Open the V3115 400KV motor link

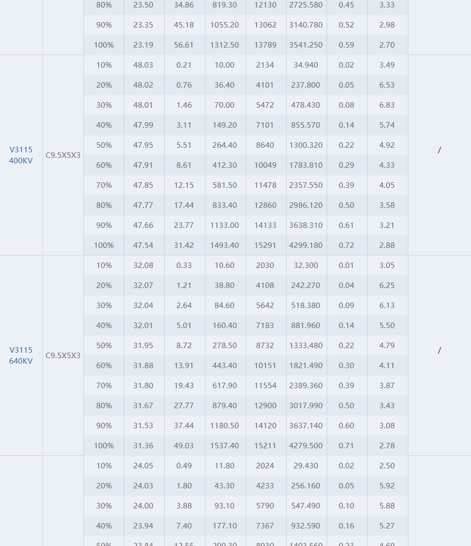pos(21,155)
